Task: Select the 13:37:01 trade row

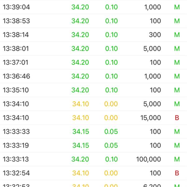Action: click(93, 62)
